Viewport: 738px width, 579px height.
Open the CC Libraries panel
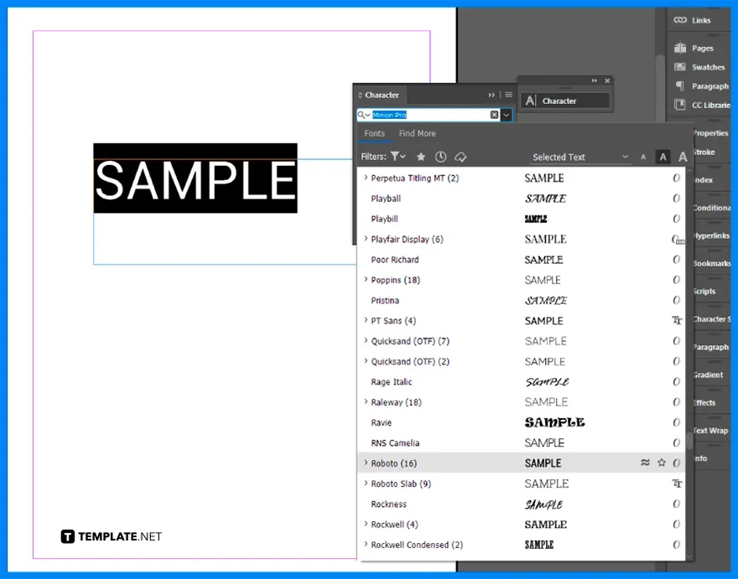coord(699,105)
